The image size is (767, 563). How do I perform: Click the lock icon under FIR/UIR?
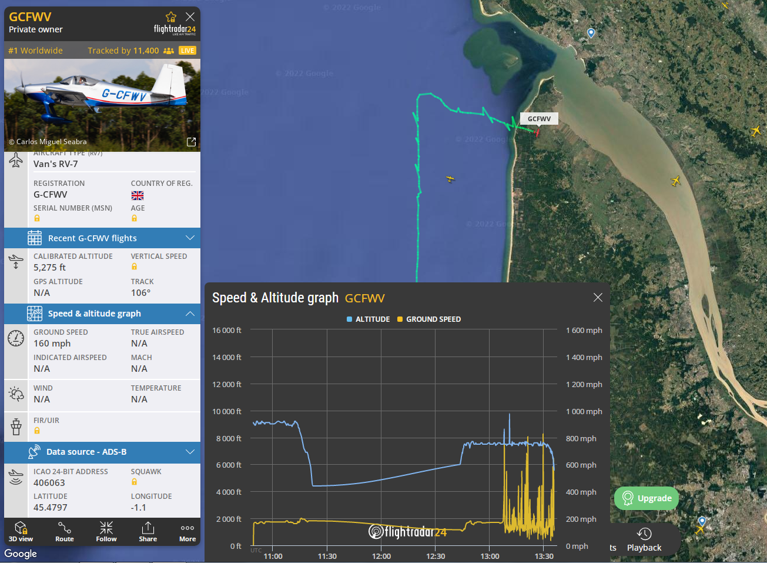[x=37, y=431]
